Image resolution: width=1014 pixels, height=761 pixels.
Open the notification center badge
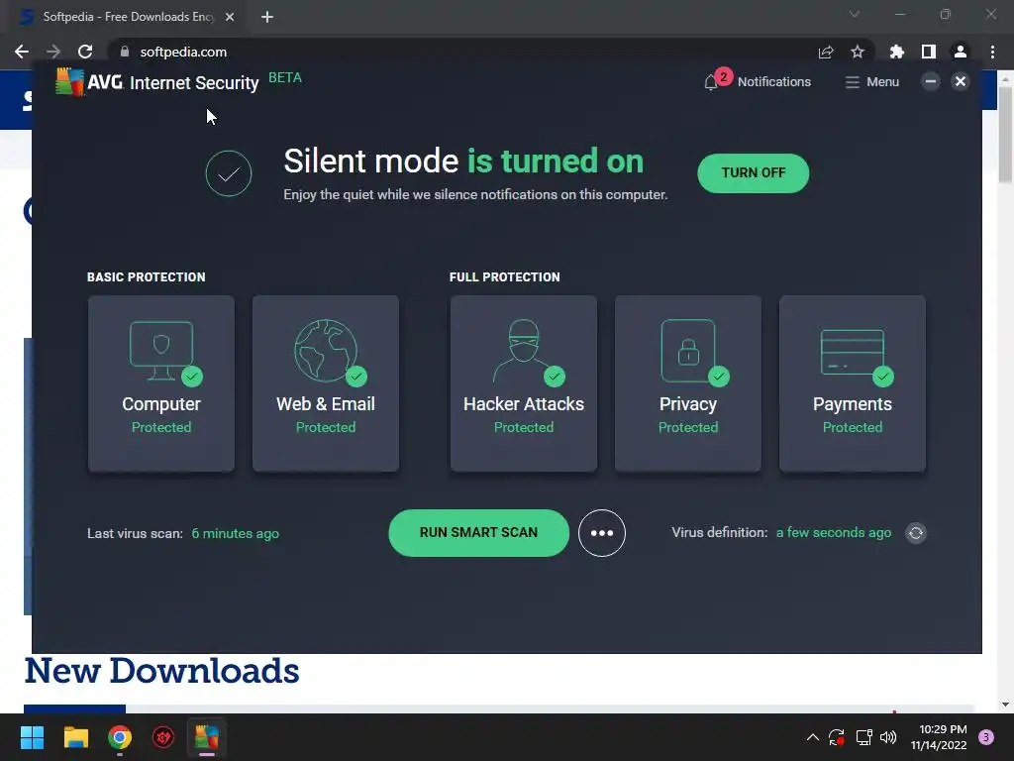click(986, 737)
